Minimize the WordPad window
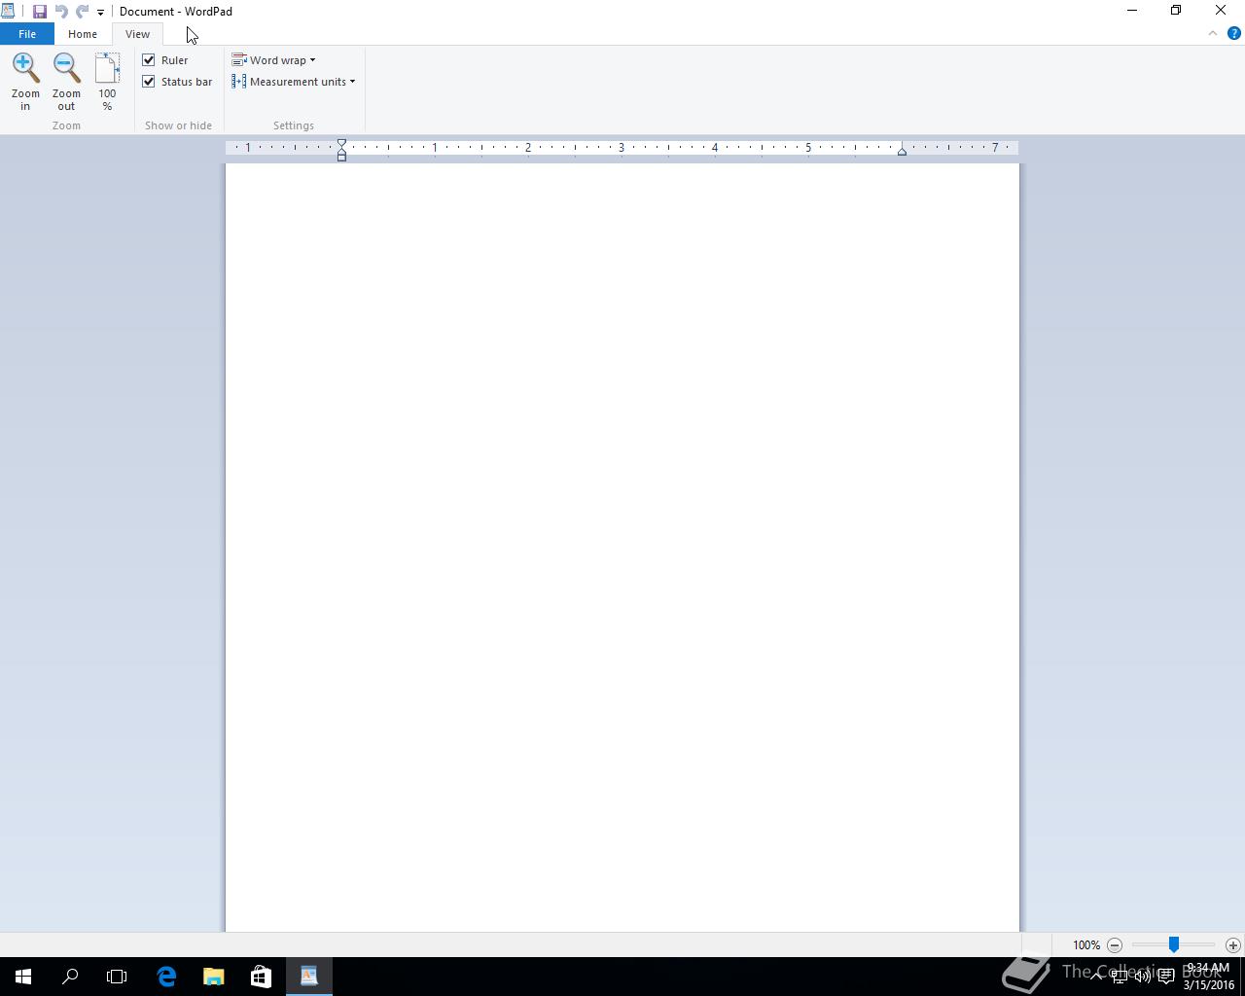1245x996 pixels. (1132, 11)
